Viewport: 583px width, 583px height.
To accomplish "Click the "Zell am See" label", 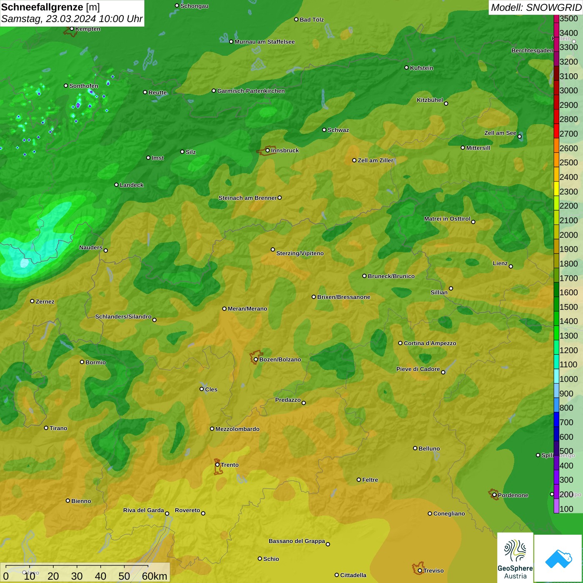I will tap(500, 133).
